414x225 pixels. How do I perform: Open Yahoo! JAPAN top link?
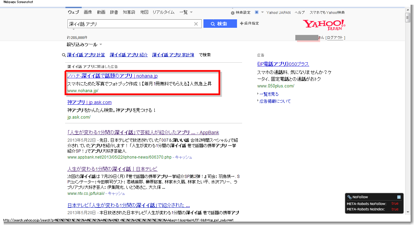pos(278,13)
